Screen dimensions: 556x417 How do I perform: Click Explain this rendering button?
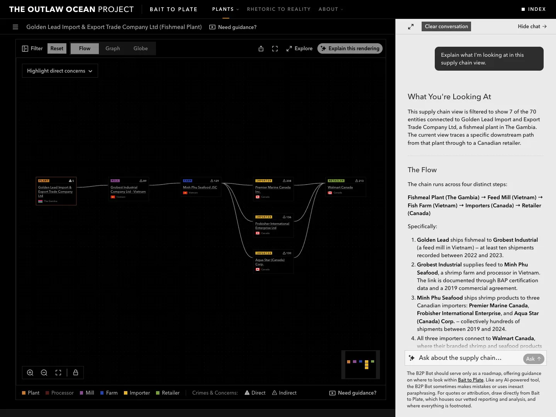pos(350,49)
